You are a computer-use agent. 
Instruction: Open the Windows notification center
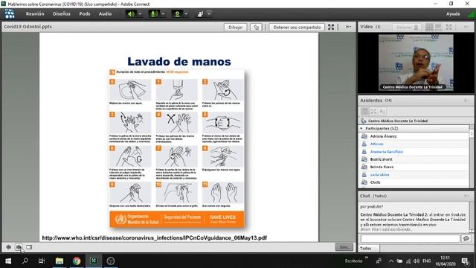point(465,261)
